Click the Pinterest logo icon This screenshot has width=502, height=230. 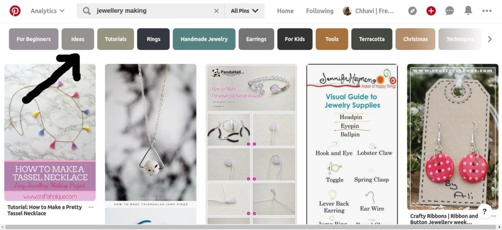(x=15, y=11)
